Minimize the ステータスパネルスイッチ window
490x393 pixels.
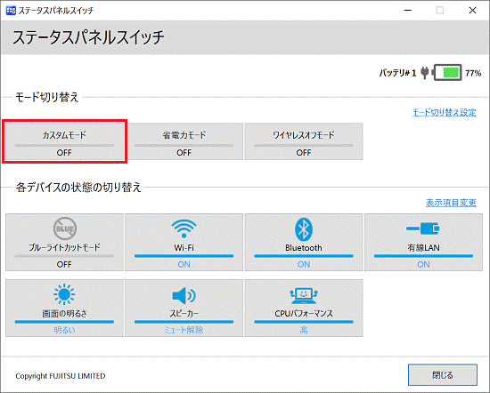tap(407, 11)
